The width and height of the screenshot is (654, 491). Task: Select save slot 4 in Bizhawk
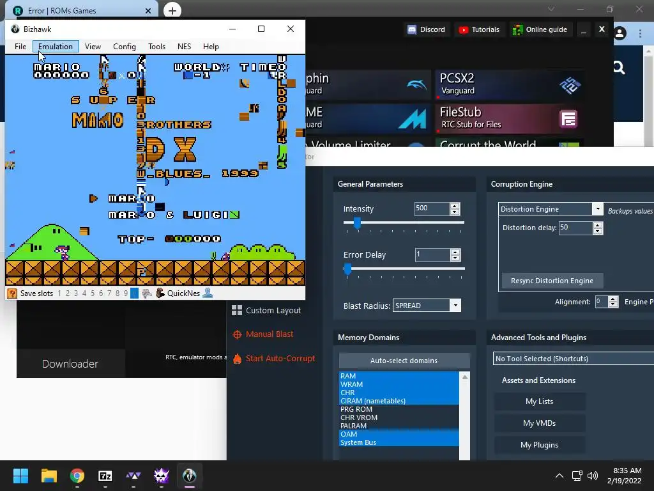point(84,293)
